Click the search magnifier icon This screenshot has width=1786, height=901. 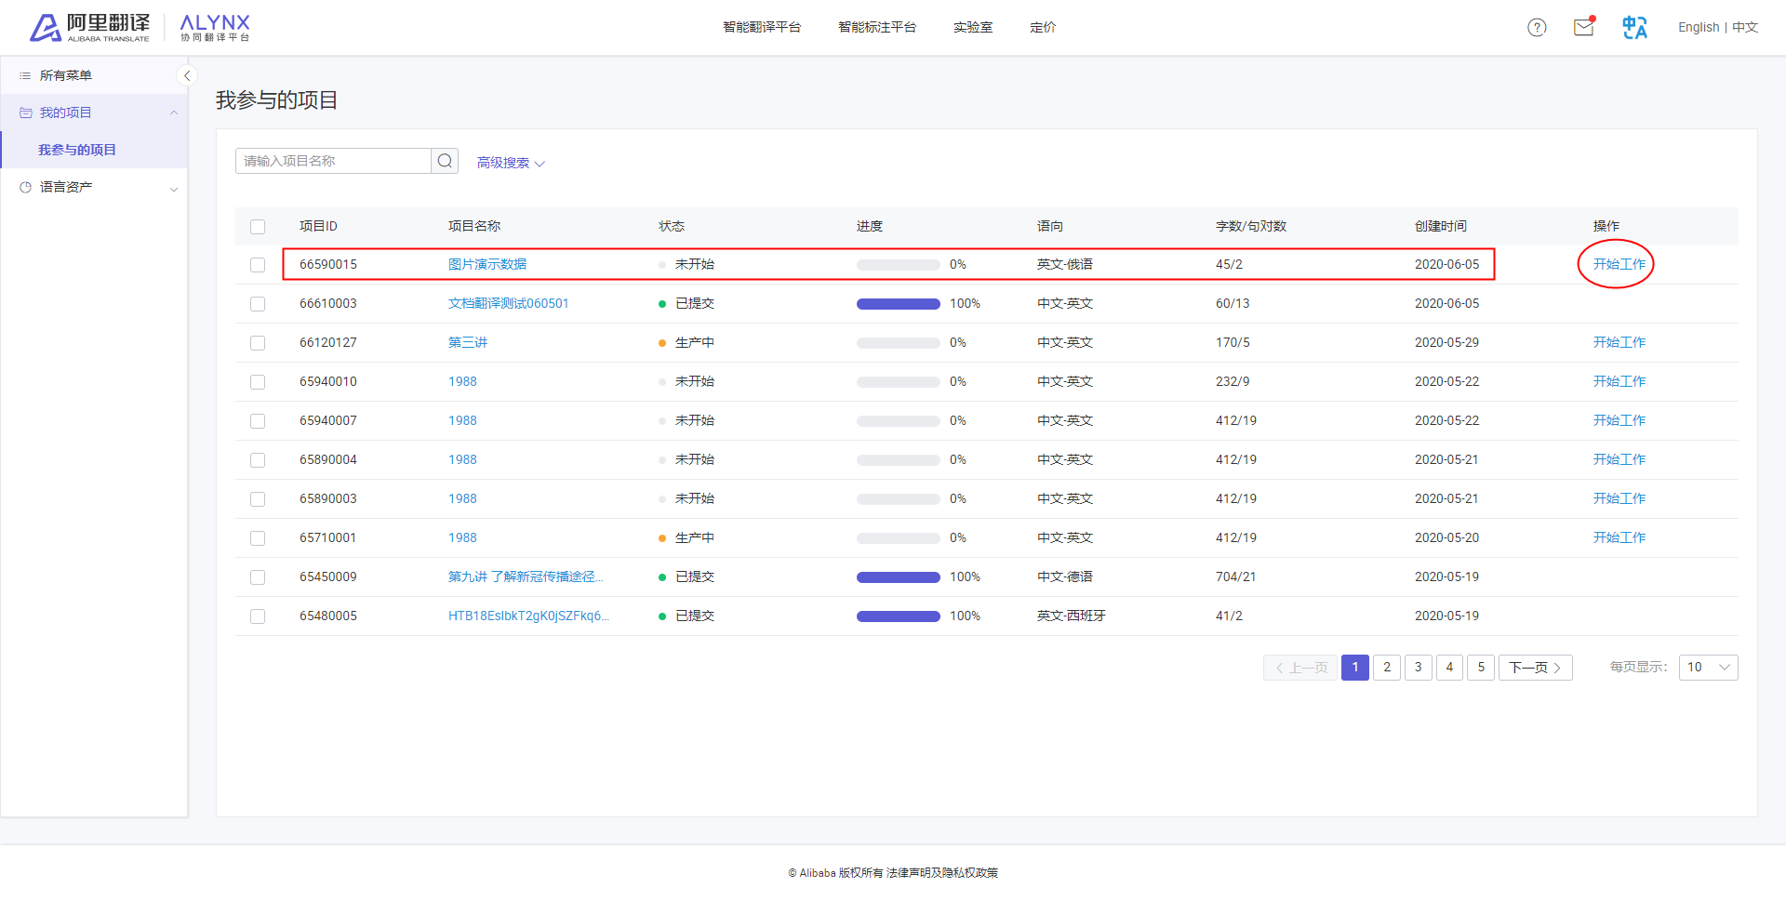[445, 161]
